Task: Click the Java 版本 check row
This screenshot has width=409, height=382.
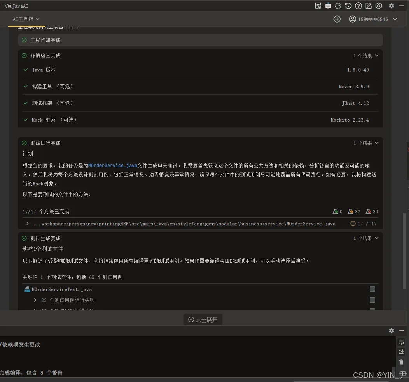Action: [200, 70]
